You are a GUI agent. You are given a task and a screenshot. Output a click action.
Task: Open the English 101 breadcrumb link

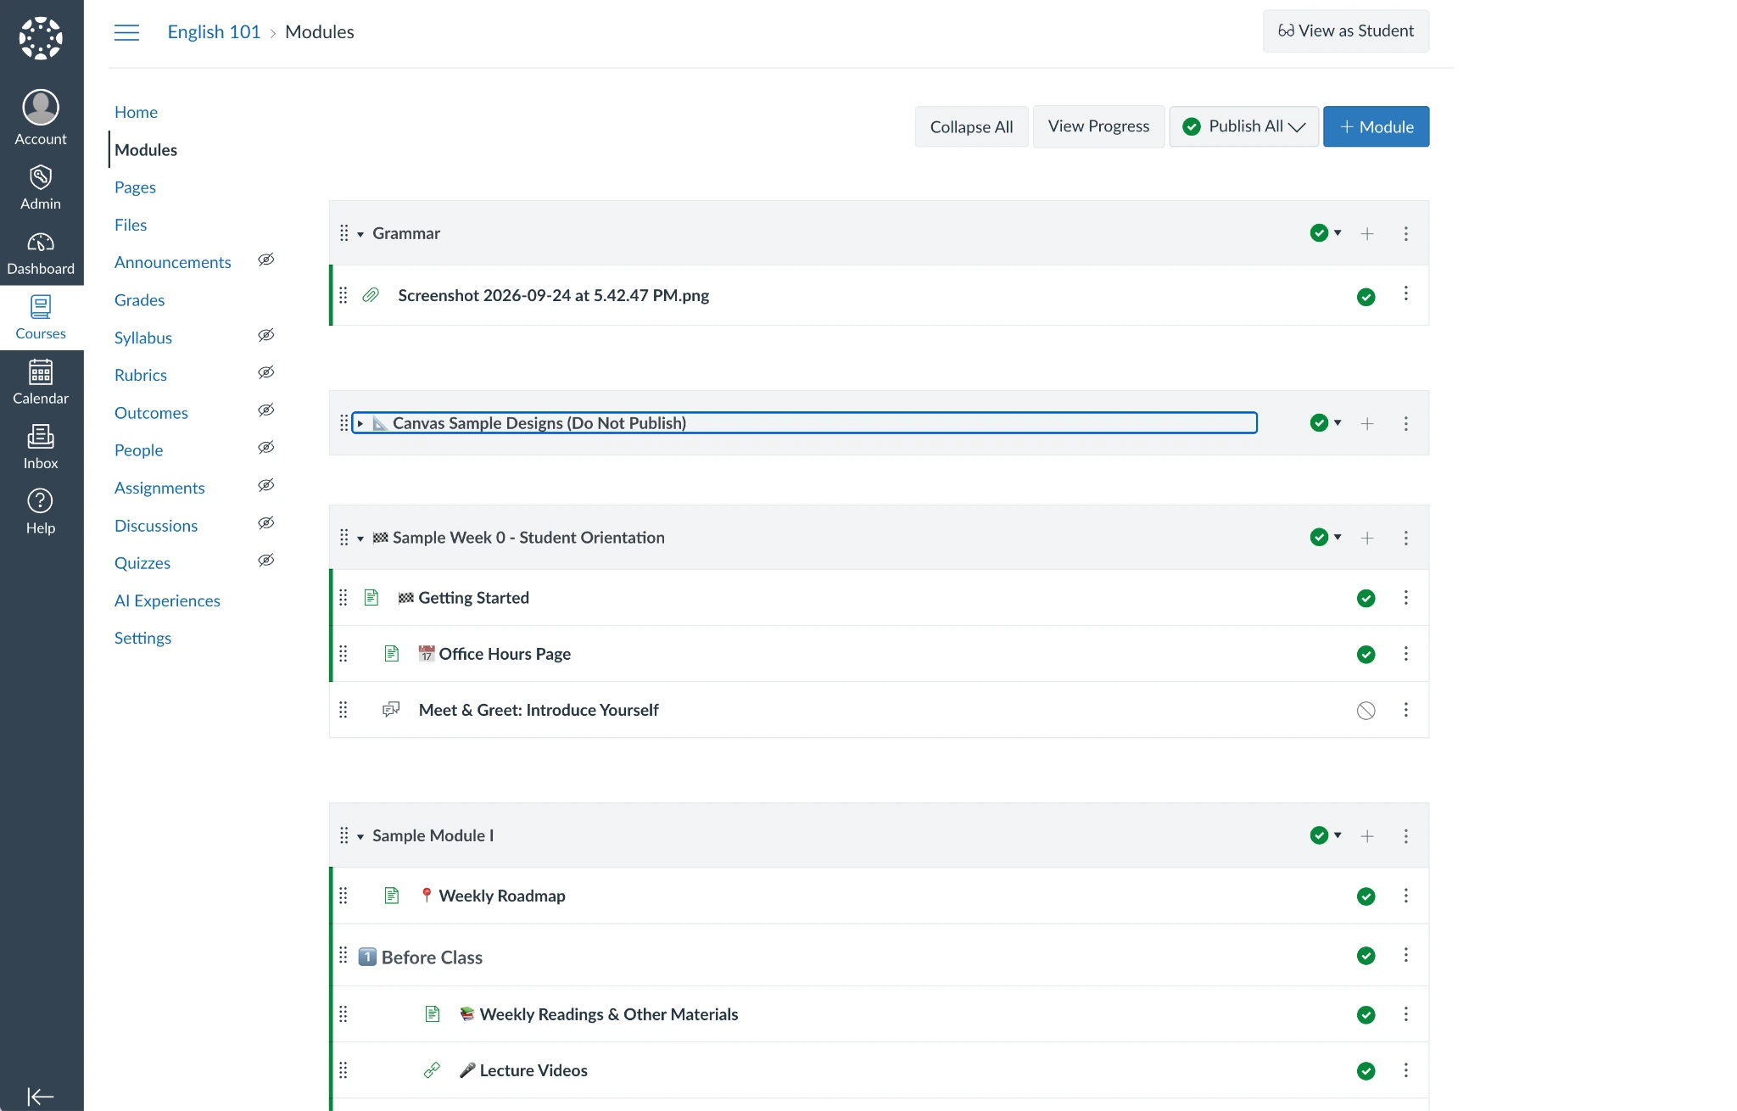(x=214, y=32)
